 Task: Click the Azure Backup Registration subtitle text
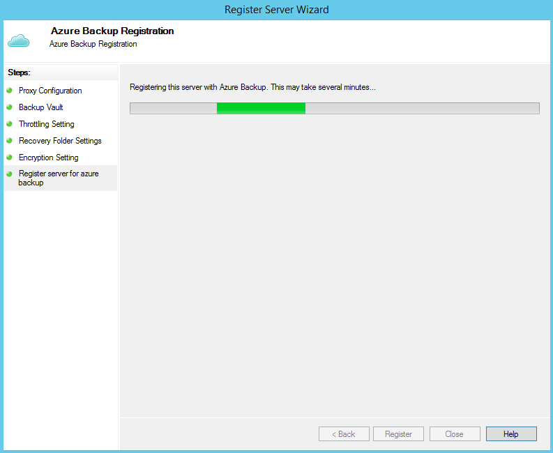pyautogui.click(x=93, y=44)
